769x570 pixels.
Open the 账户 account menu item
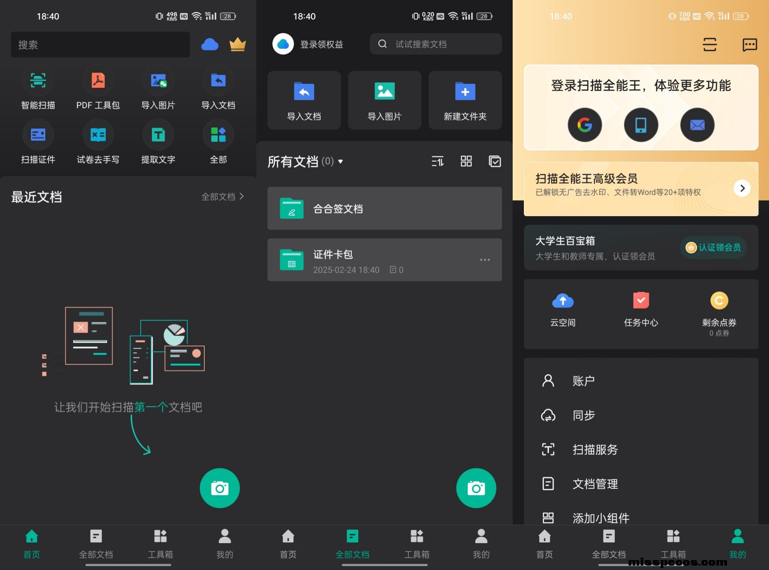tap(641, 381)
